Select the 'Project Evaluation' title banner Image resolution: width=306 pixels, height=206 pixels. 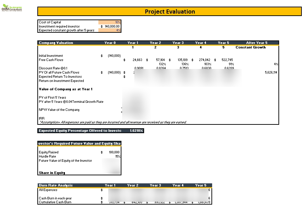(170, 12)
